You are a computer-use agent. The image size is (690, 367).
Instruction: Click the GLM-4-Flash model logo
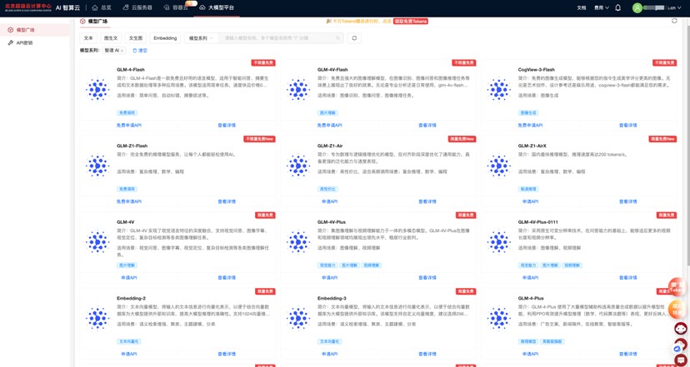97,90
